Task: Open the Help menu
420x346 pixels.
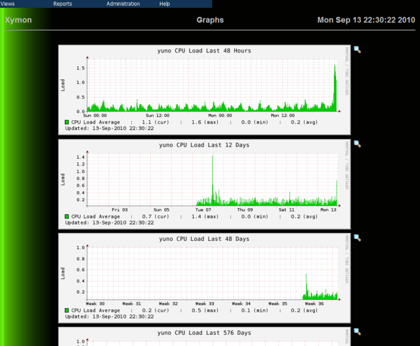Action: tap(165, 4)
